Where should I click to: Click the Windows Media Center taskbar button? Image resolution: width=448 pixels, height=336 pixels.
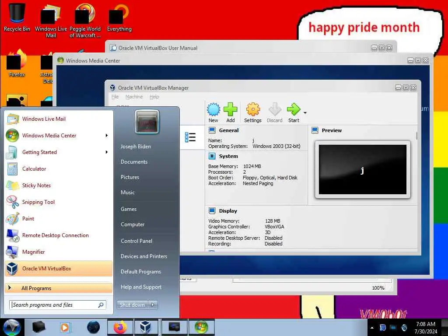[201, 327]
